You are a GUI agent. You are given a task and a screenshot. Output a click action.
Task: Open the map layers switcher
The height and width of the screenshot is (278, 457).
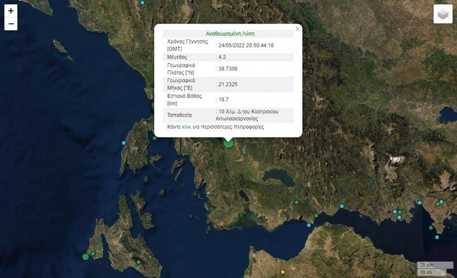click(442, 15)
